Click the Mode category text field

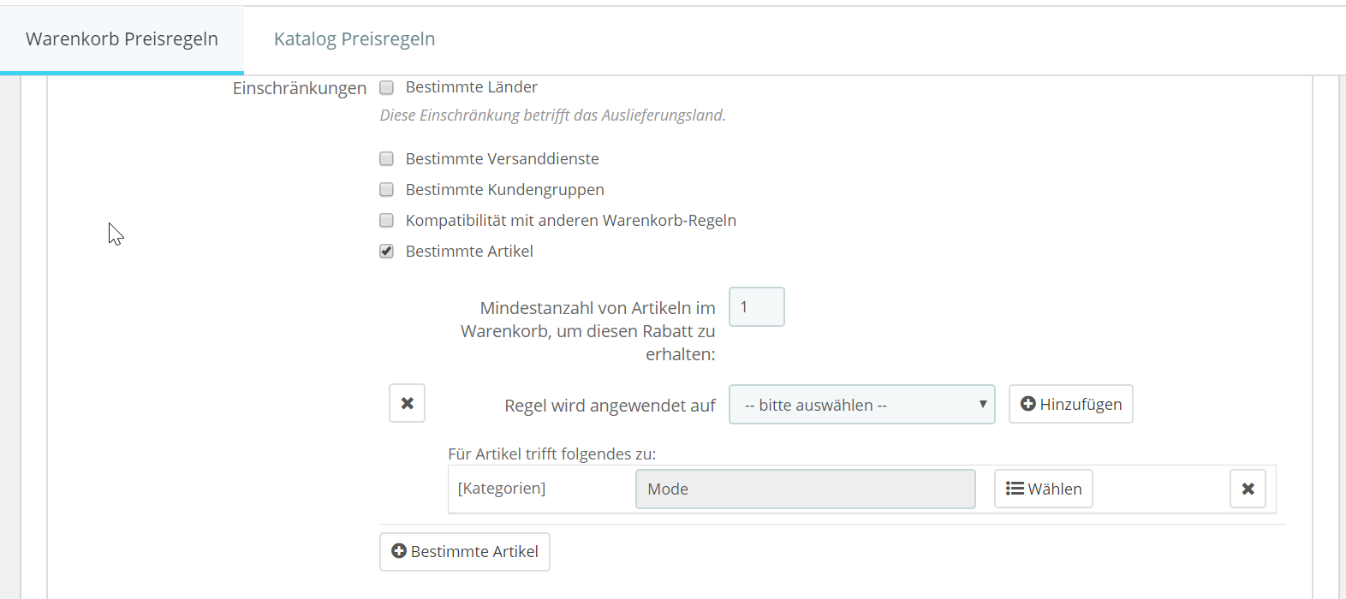805,489
